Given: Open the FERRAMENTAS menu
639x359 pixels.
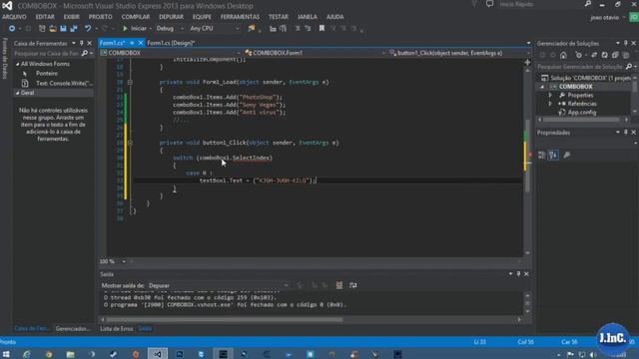Looking at the screenshot, I should pos(240,17).
